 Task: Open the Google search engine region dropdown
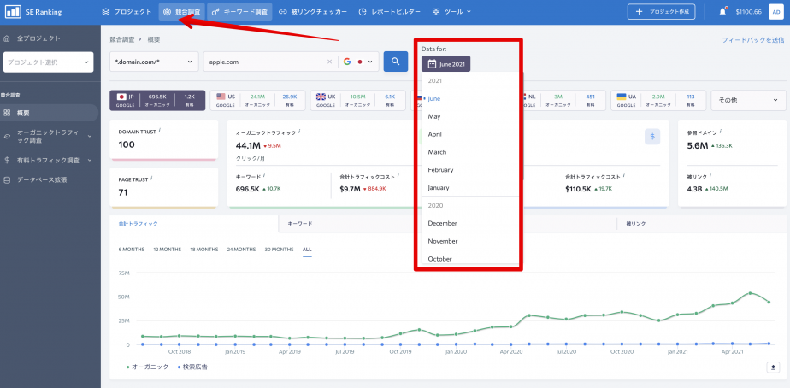click(x=359, y=62)
